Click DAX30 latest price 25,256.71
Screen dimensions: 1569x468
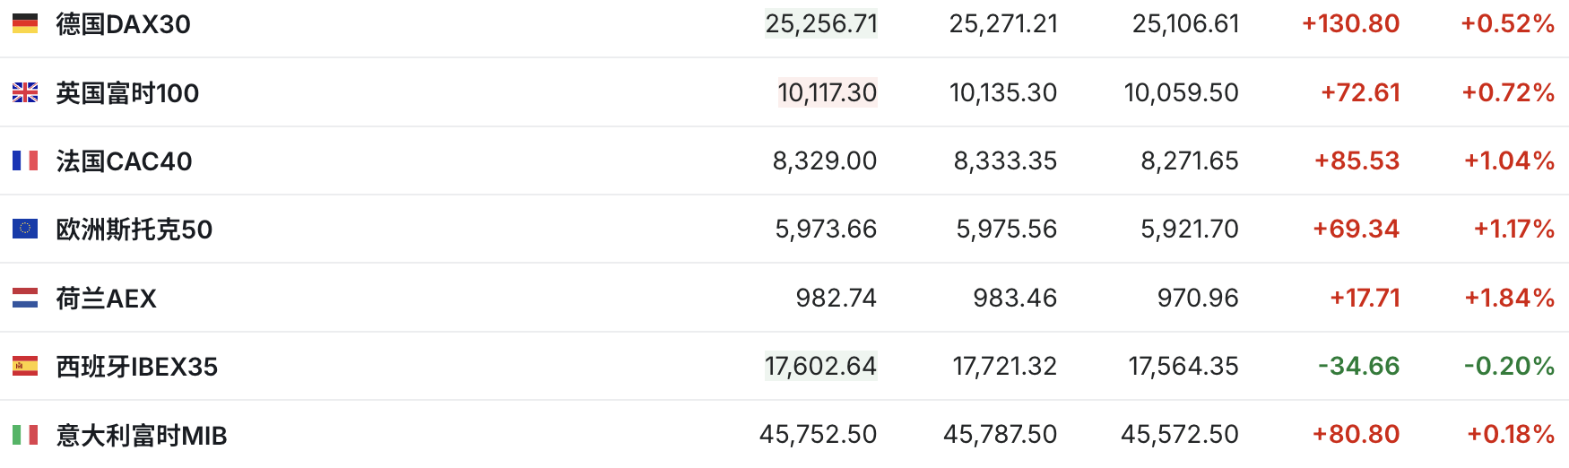coord(820,23)
